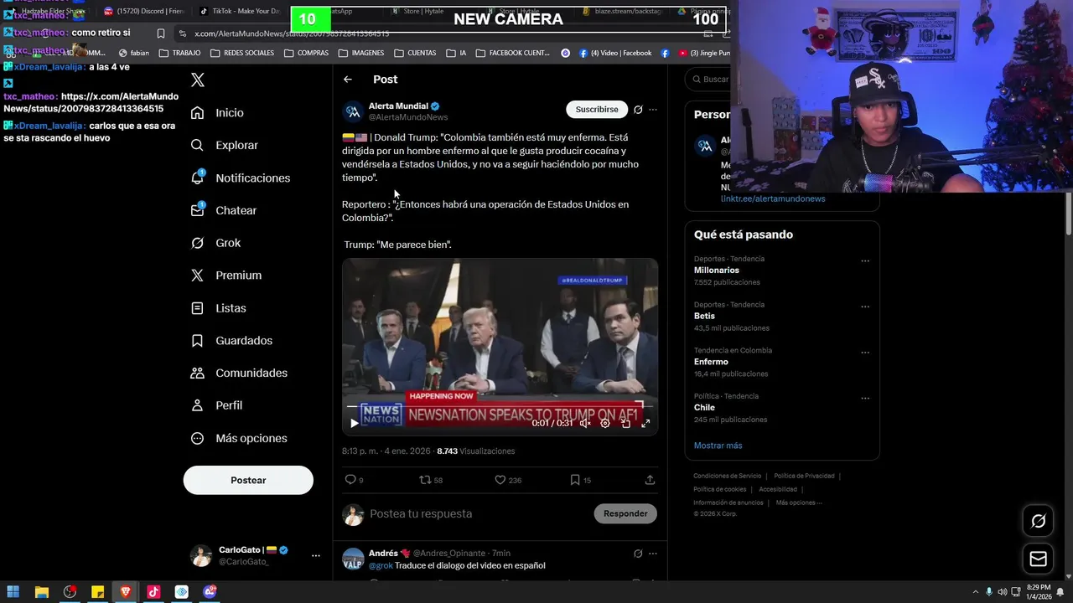Click the Responder button
The width and height of the screenshot is (1073, 603).
[625, 513]
